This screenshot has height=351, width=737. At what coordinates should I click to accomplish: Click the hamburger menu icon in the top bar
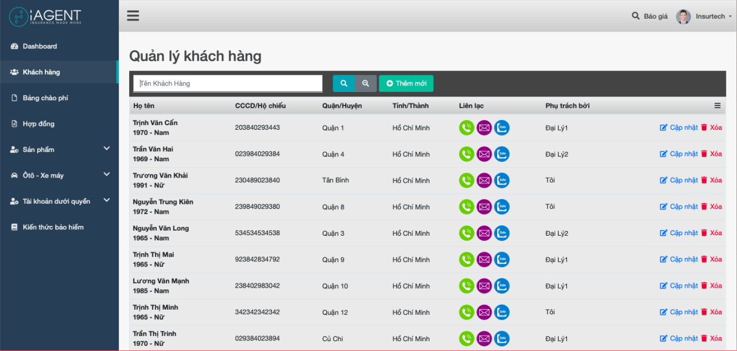(x=133, y=16)
